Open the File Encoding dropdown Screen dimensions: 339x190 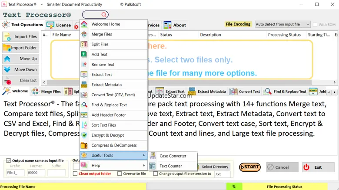click(x=282, y=24)
